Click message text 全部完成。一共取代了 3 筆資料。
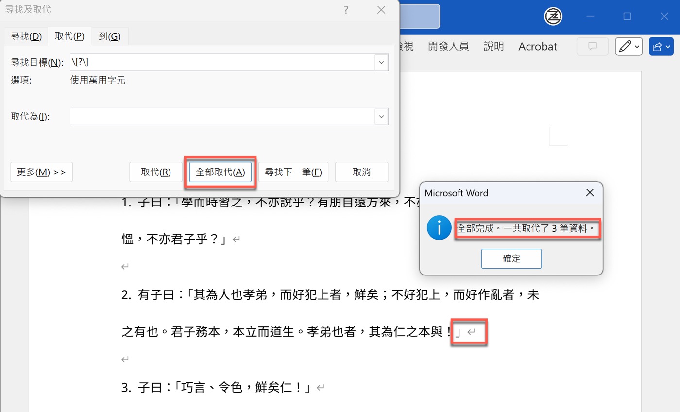The image size is (680, 412). (527, 228)
